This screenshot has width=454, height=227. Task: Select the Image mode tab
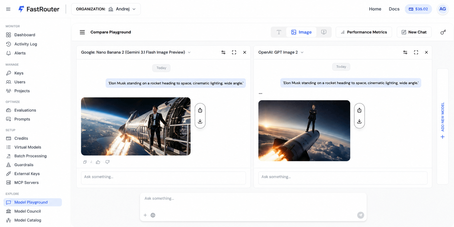(301, 32)
